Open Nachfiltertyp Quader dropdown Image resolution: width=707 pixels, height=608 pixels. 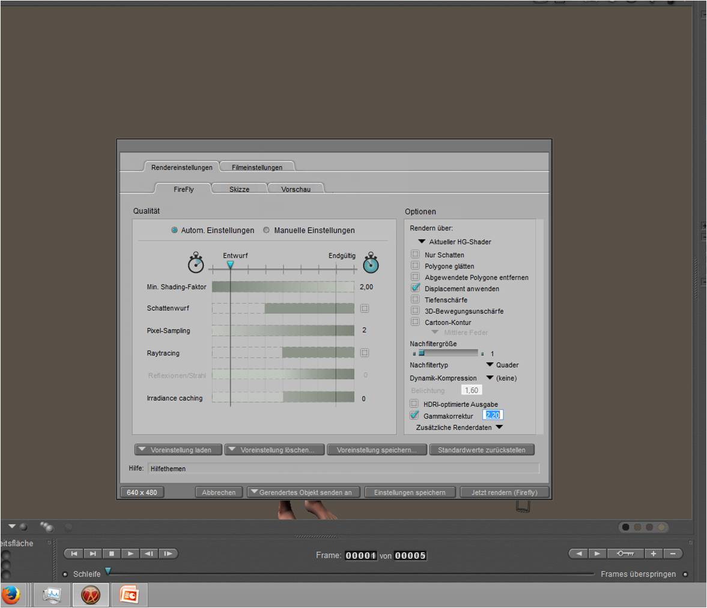[x=502, y=365]
